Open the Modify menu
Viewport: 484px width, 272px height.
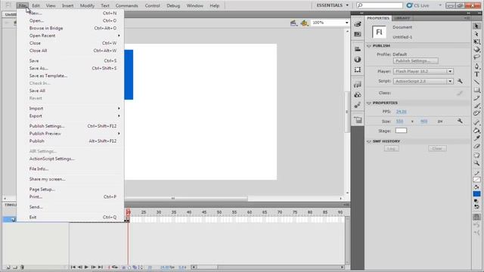pos(87,5)
